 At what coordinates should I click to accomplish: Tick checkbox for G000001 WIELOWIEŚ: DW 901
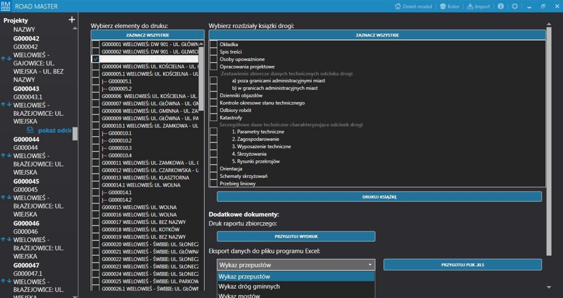pyautogui.click(x=96, y=44)
